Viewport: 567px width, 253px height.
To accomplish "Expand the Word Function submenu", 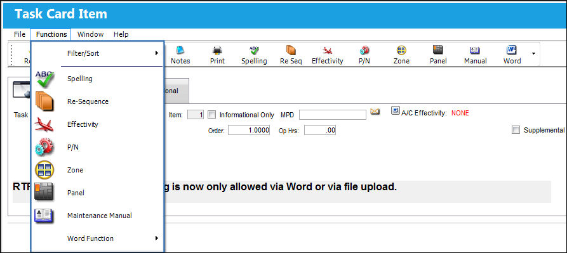I will pyautogui.click(x=98, y=238).
